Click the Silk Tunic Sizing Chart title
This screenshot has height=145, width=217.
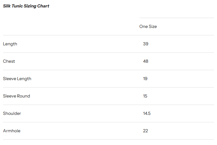(x=26, y=6)
